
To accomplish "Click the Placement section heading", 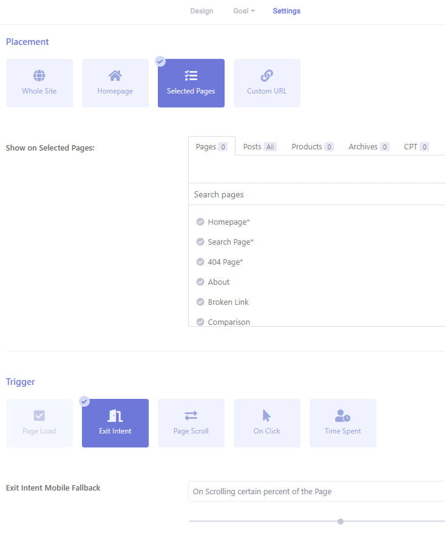I will click(27, 42).
